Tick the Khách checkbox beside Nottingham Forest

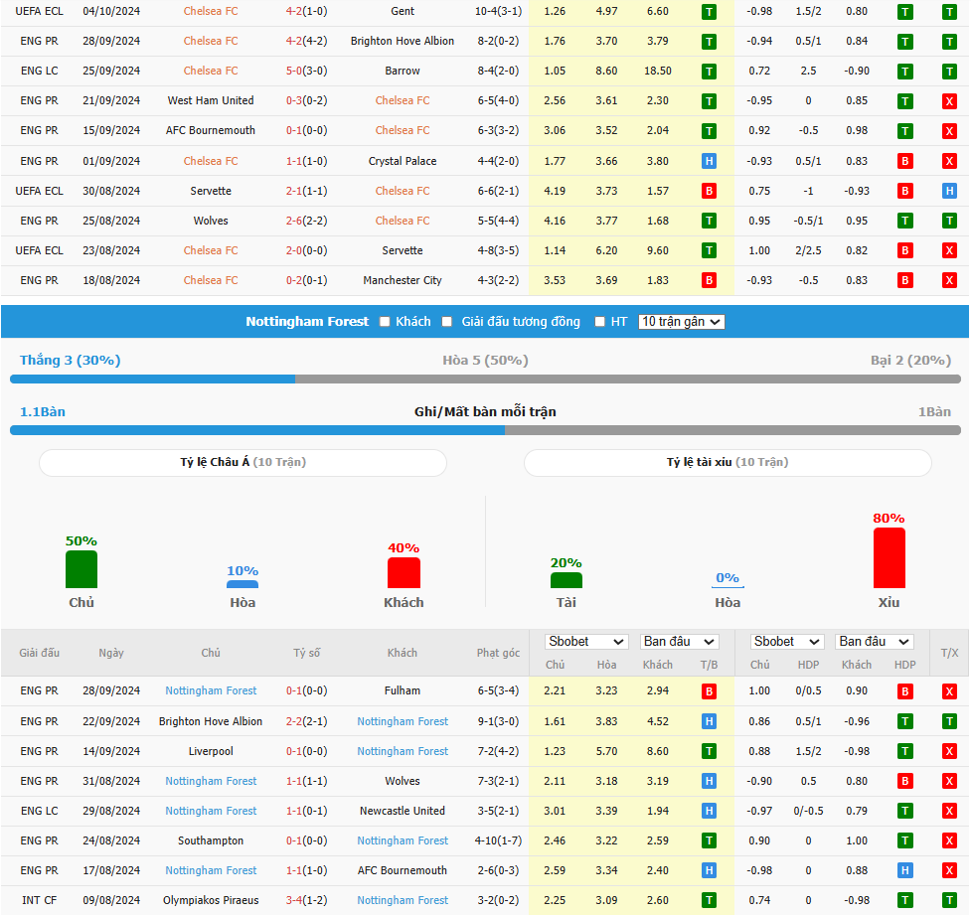click(385, 322)
